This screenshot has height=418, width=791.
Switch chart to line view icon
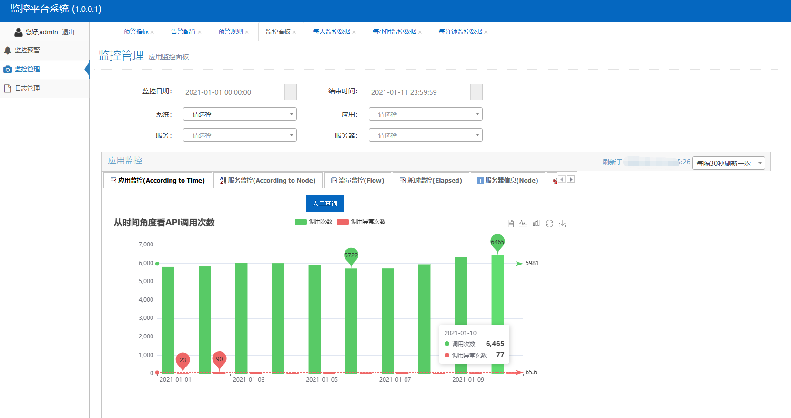[x=523, y=224]
